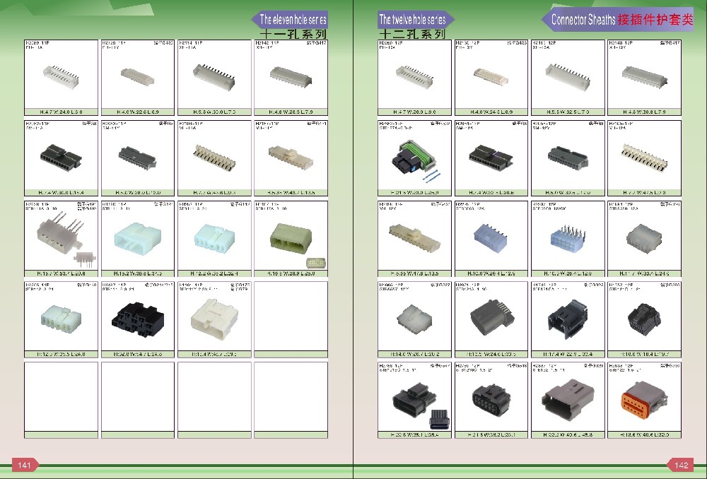
Task: Click the caption "H.4.7 W.24.0 L.6.0"
Action: pos(61,112)
